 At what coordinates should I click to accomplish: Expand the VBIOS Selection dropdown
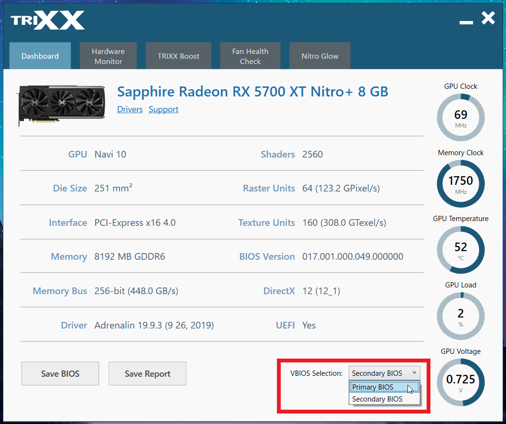(x=385, y=373)
